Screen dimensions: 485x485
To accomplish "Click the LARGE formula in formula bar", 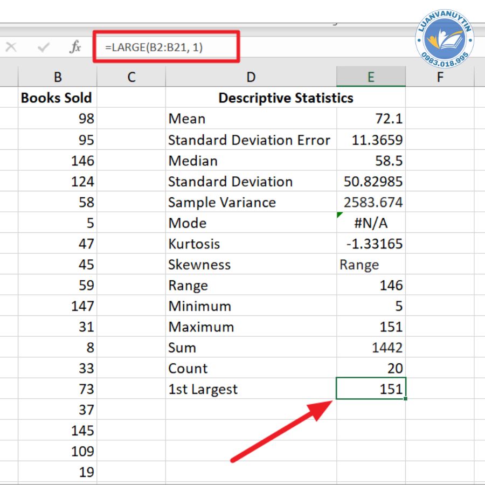I will point(154,47).
